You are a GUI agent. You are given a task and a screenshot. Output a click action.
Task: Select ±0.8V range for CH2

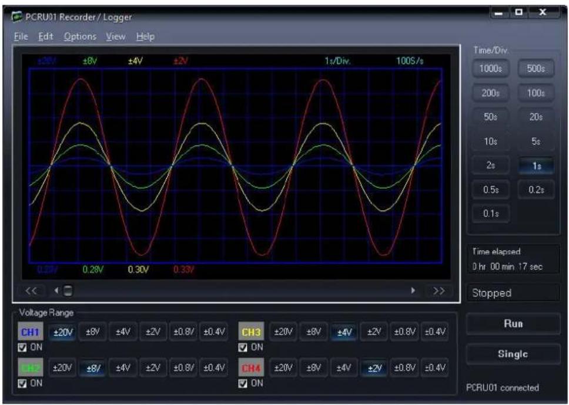pos(183,368)
